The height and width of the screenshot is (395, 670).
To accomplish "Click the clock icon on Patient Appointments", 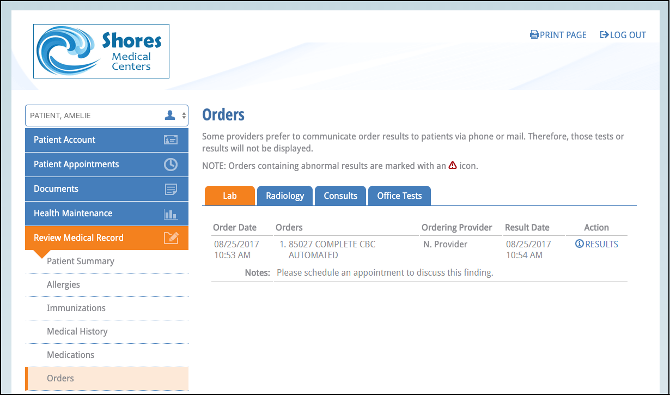I will tap(170, 164).
